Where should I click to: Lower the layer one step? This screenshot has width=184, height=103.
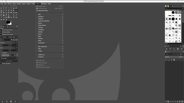point(173,102)
